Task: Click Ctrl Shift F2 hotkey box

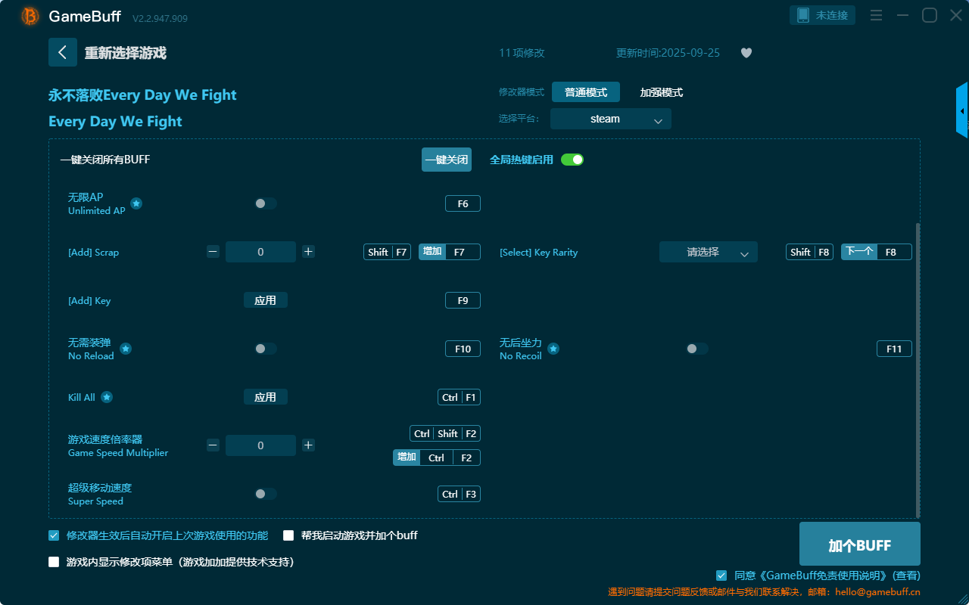Action: [445, 433]
